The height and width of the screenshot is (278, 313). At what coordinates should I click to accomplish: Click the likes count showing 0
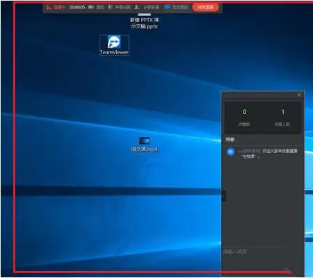244,112
